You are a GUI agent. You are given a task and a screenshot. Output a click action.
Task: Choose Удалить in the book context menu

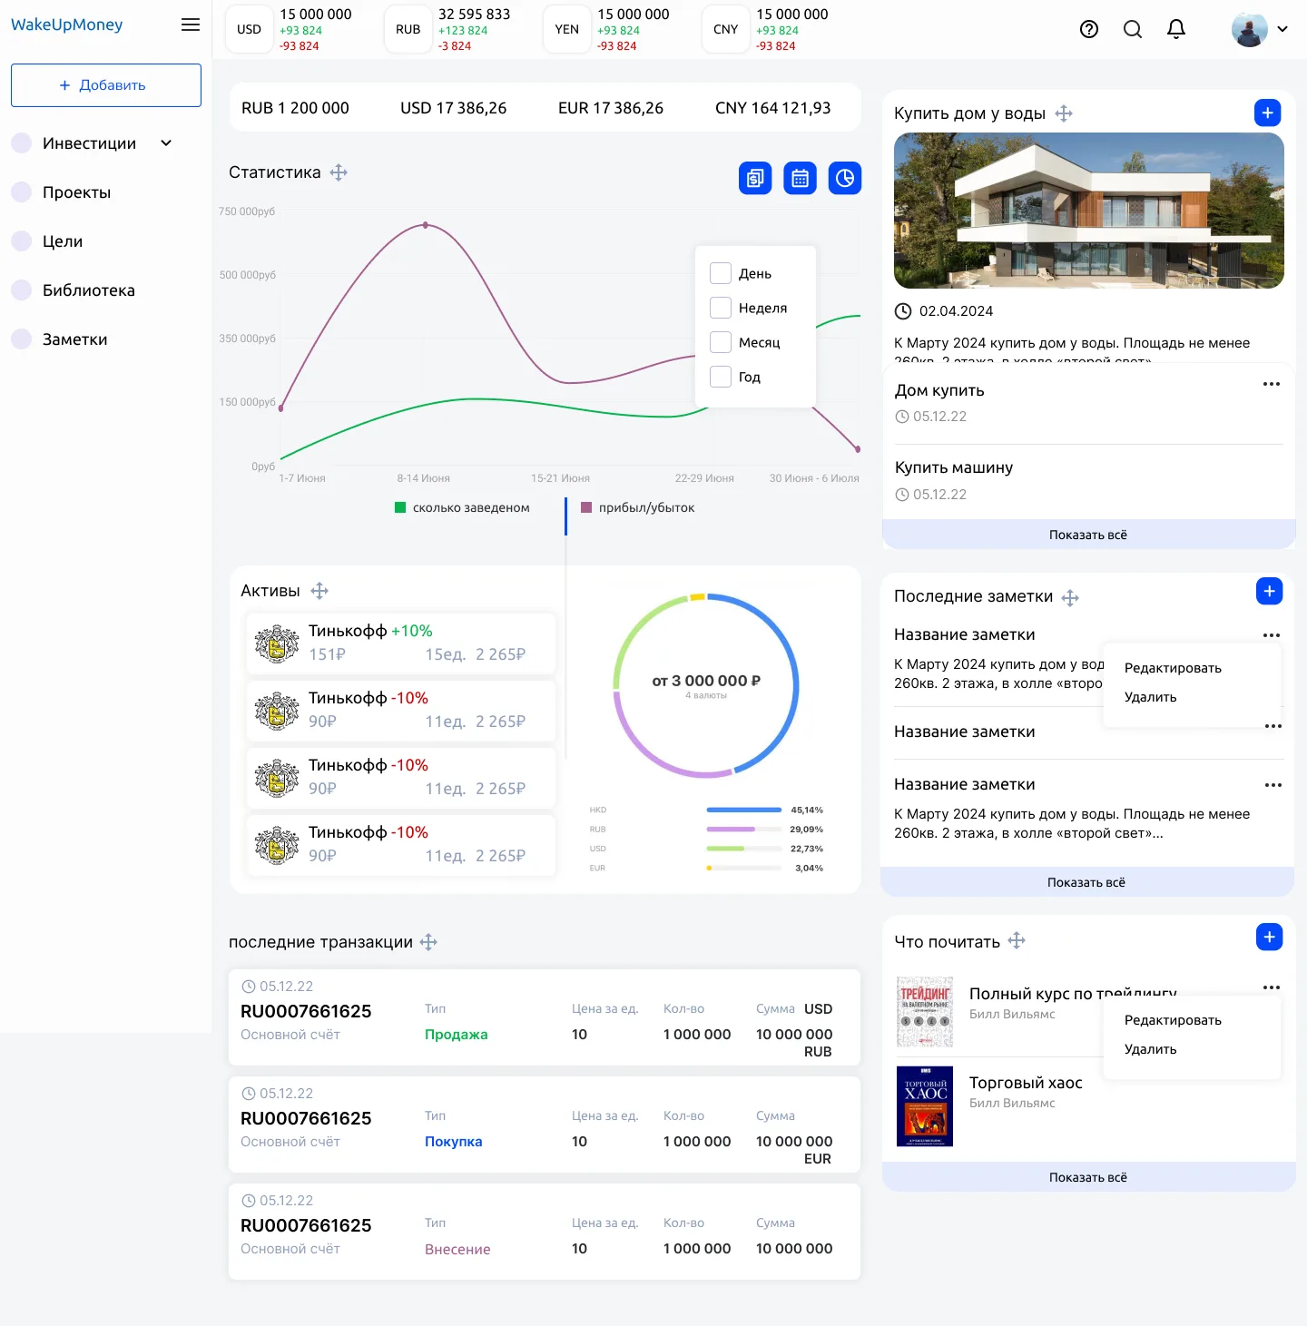pyautogui.click(x=1150, y=1049)
